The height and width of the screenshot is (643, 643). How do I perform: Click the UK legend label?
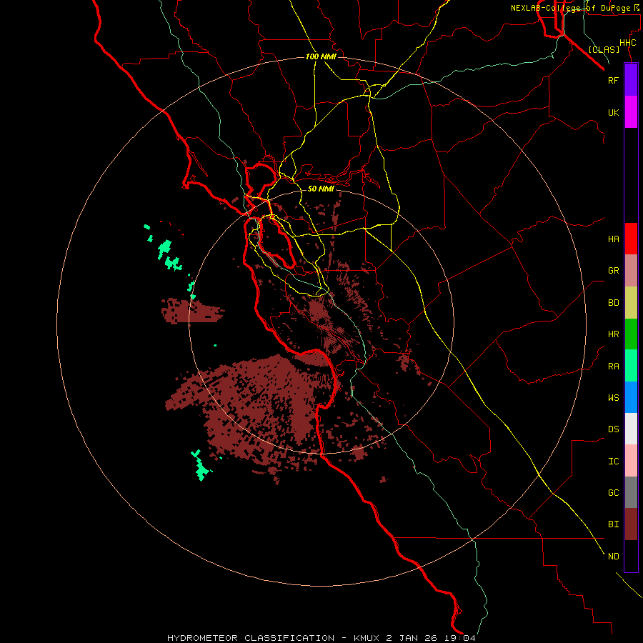613,112
